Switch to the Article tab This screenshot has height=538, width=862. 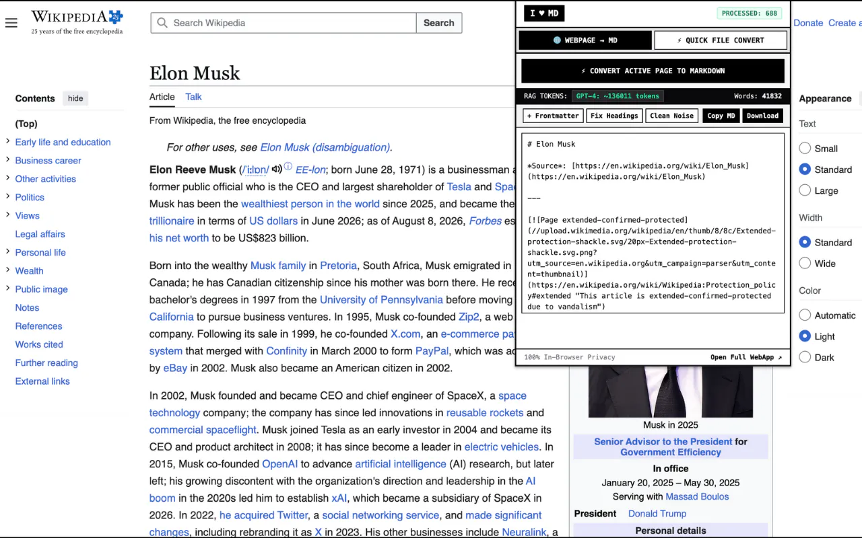tap(162, 97)
